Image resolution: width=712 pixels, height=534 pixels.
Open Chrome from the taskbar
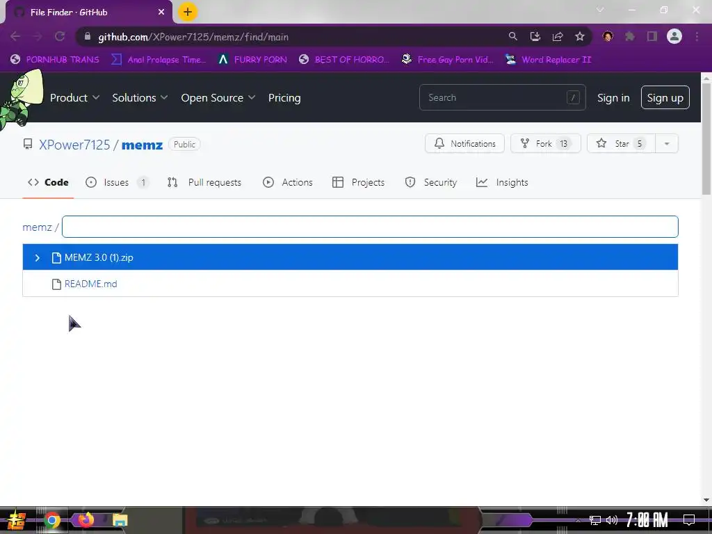point(51,520)
